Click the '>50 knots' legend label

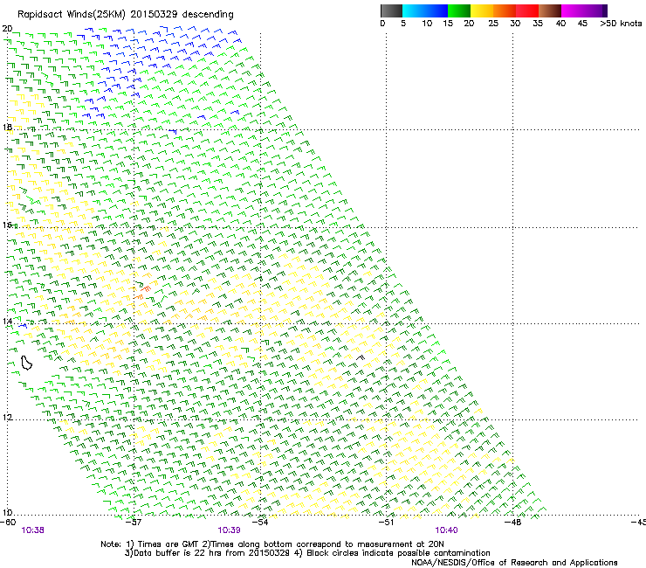(621, 24)
